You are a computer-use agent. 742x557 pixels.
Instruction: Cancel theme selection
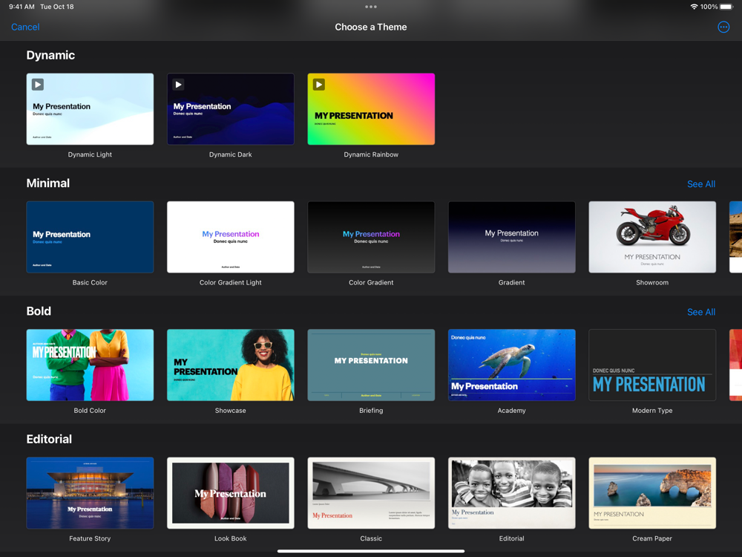tap(25, 27)
